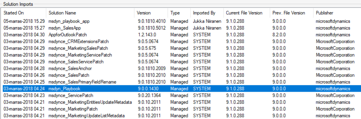Image resolution: width=361 pixels, height=119 pixels.
Task: Select msdynce_CRMExtensionsPatch solution name
Action: (x=79, y=42)
